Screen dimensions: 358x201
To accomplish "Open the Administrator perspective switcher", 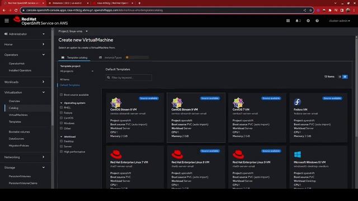I will point(25,34).
